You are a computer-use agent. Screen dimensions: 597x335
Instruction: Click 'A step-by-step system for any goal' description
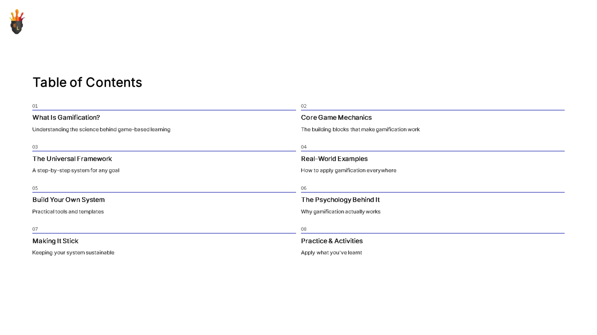point(76,170)
